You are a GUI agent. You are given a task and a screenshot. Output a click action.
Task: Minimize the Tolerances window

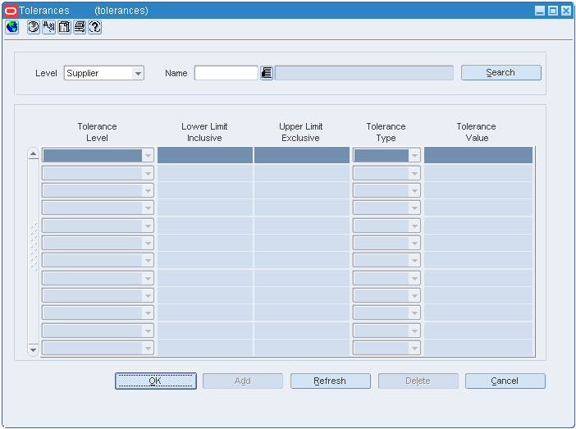tap(540, 11)
